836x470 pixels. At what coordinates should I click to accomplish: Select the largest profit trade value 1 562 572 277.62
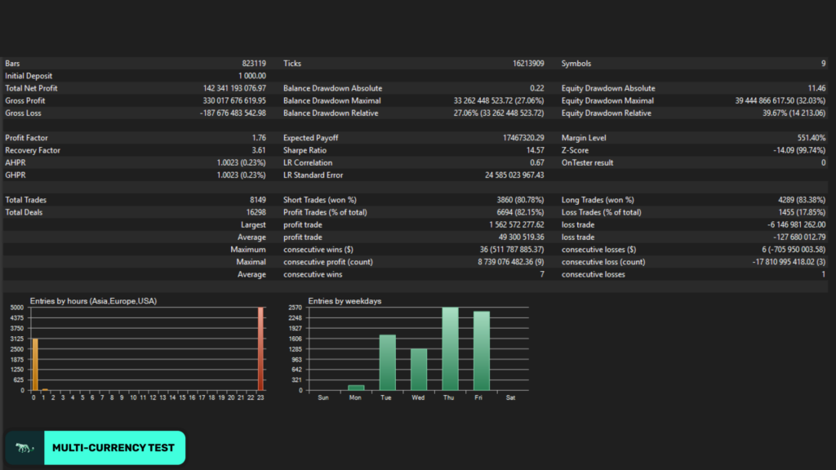pyautogui.click(x=517, y=225)
